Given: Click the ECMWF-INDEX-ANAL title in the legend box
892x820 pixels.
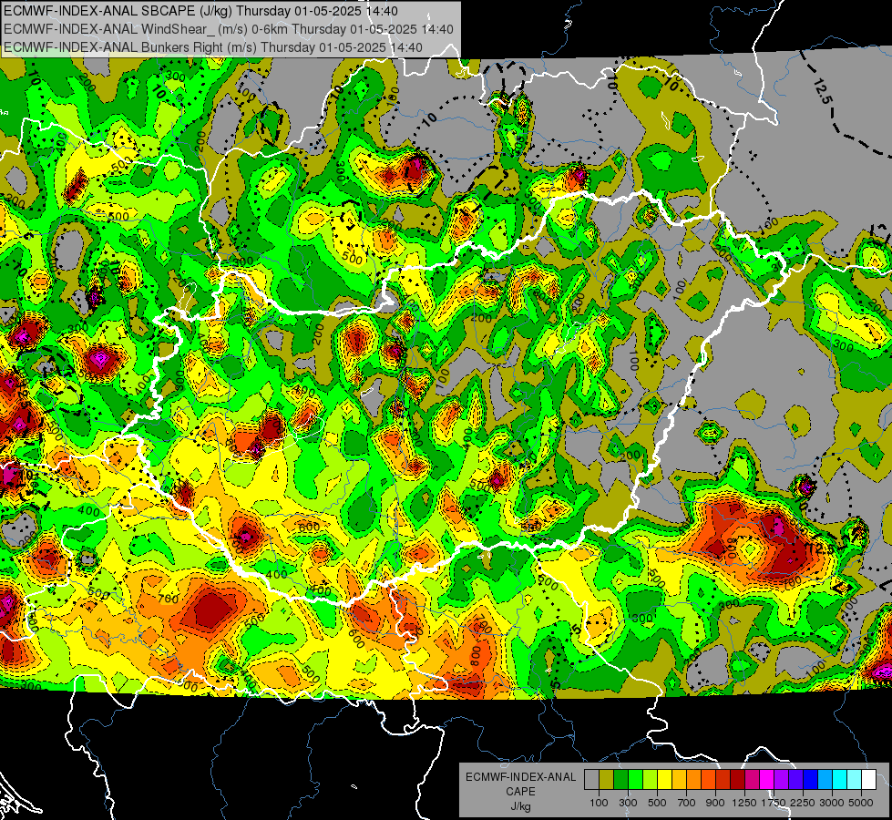Looking at the screenshot, I should point(521,777).
